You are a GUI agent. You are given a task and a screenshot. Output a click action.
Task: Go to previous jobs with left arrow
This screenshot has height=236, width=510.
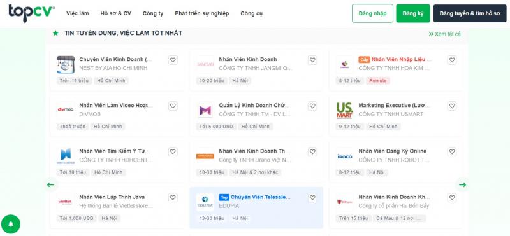click(x=50, y=184)
